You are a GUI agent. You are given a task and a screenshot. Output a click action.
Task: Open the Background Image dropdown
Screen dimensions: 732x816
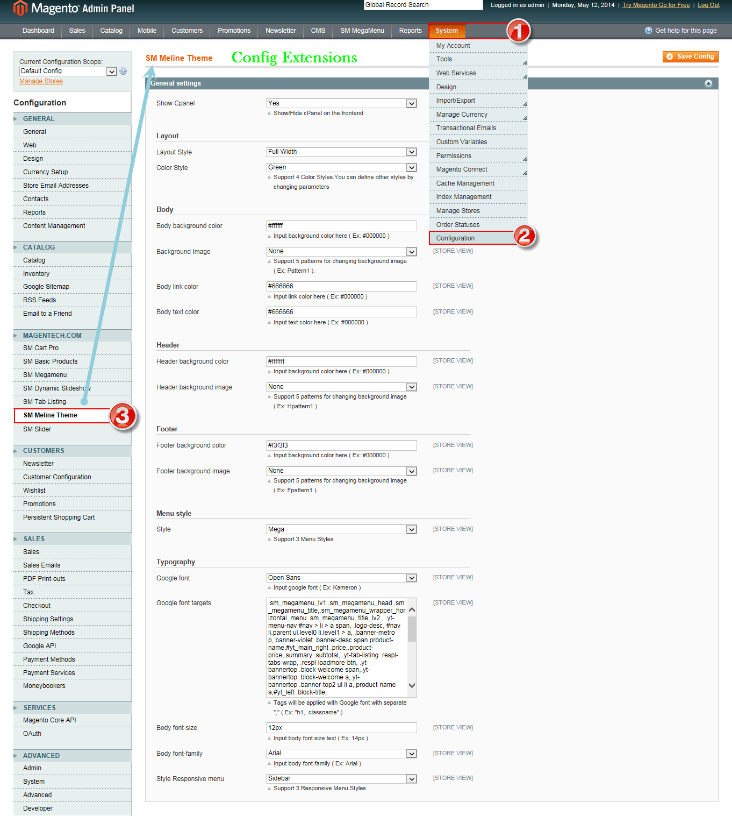point(342,252)
